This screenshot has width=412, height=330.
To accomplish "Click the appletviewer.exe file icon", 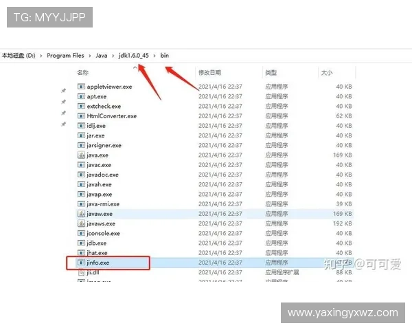I will point(81,87).
